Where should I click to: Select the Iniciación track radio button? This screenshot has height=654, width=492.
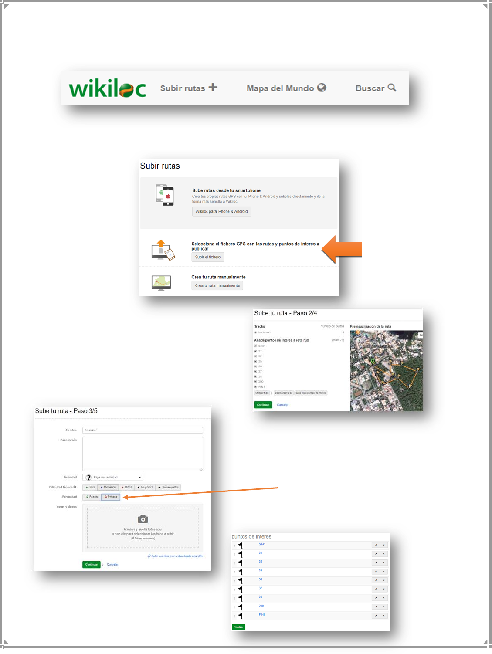(256, 332)
